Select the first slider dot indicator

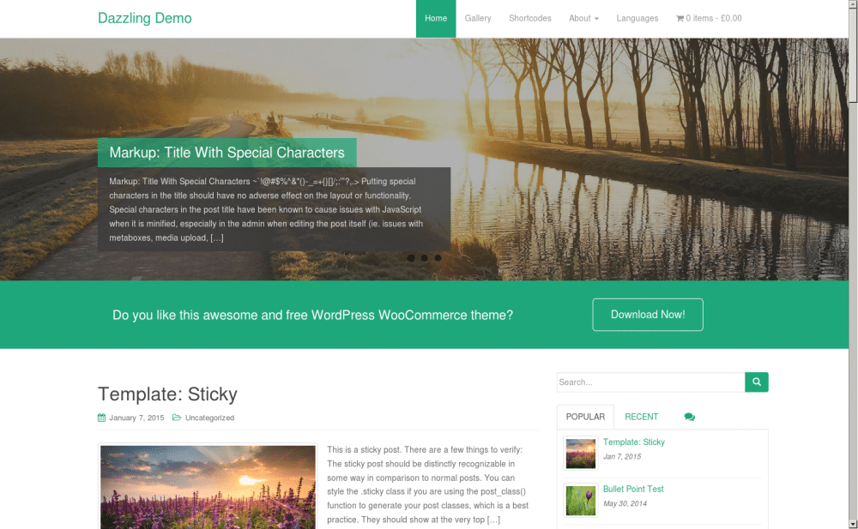click(411, 258)
